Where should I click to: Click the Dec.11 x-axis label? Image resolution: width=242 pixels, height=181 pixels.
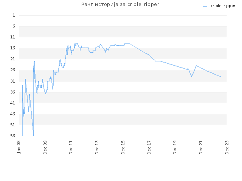pyautogui.click(x=71, y=147)
